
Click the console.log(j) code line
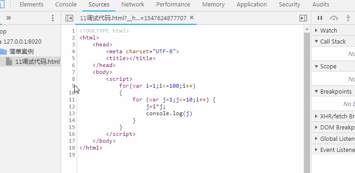169,113
